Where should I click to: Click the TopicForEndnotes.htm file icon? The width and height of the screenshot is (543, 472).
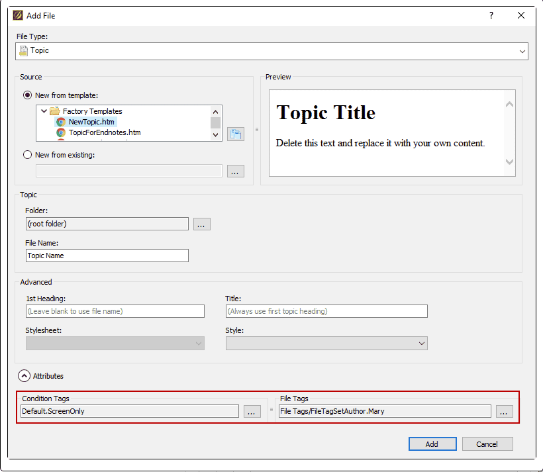coord(61,132)
